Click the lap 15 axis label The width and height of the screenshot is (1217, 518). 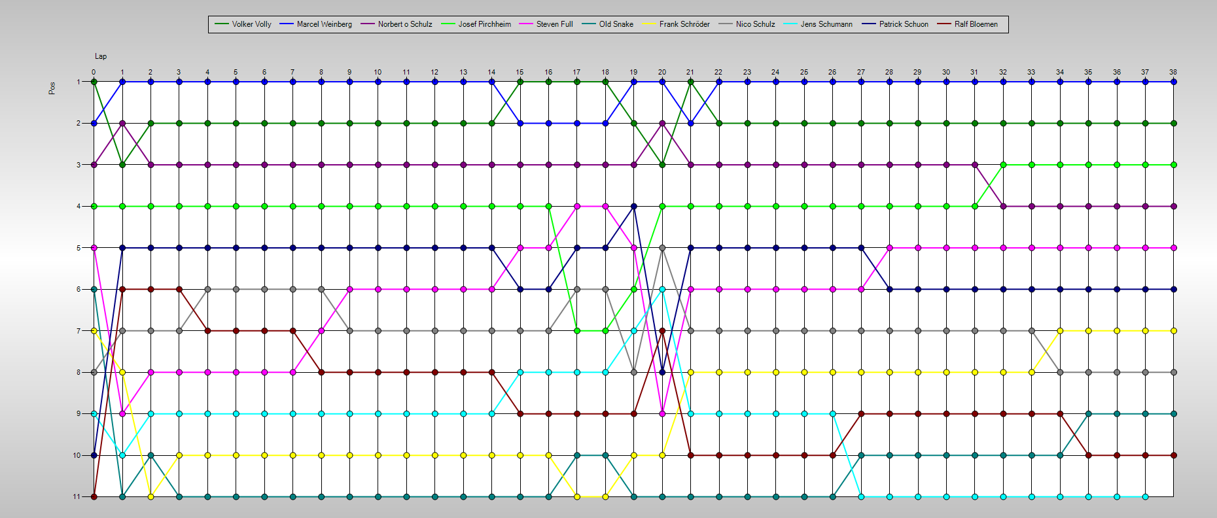[520, 72]
